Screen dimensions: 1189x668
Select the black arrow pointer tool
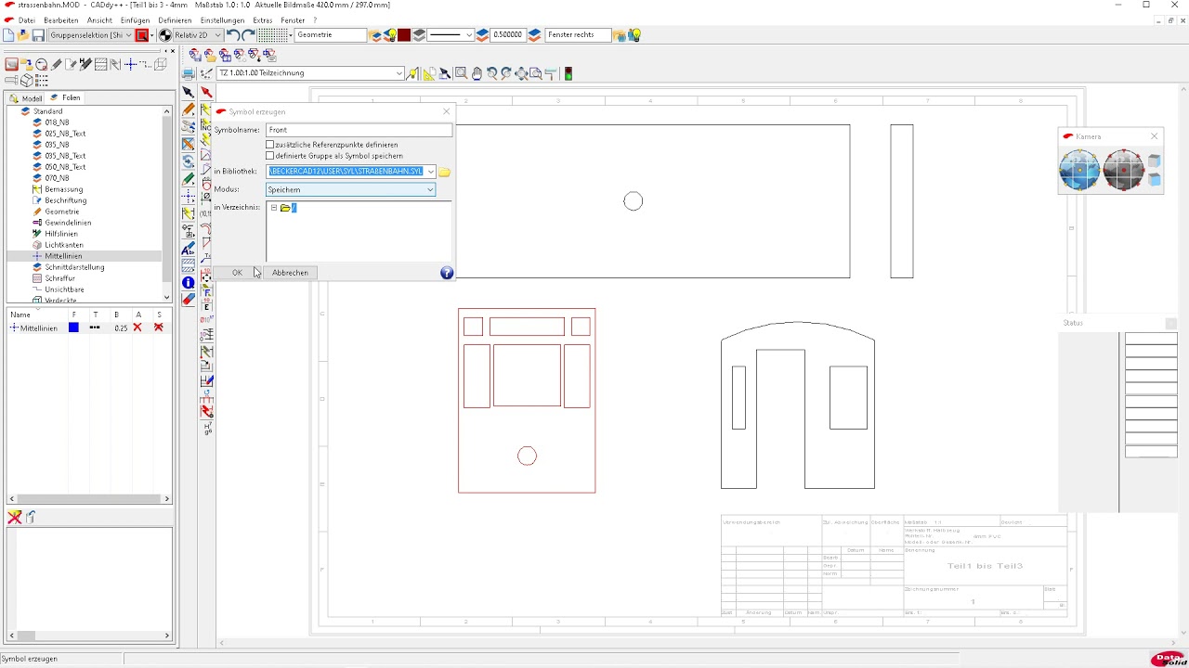[x=189, y=92]
